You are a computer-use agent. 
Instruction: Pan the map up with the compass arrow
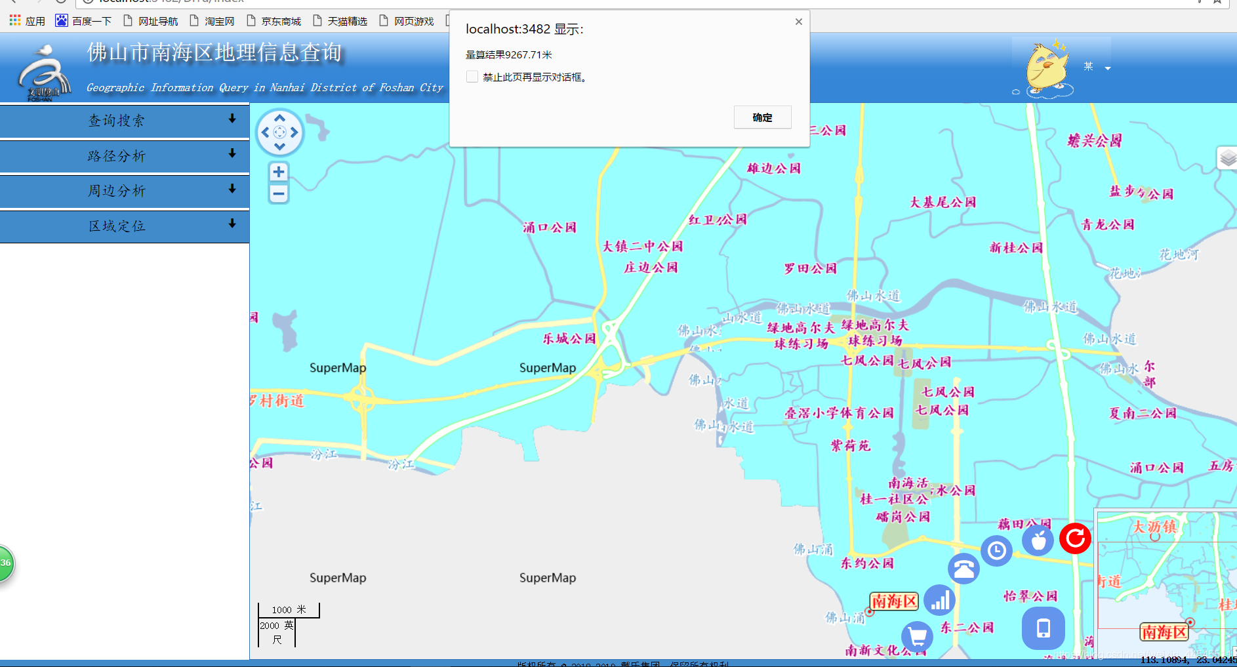(279, 118)
